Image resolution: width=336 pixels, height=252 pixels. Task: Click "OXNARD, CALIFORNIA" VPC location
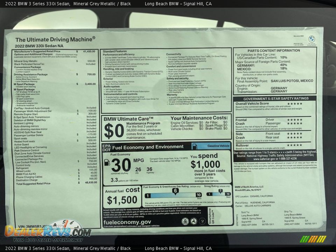tap(261, 196)
